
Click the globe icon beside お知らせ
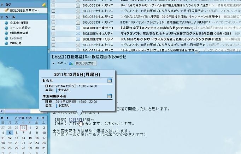tap(6, 43)
